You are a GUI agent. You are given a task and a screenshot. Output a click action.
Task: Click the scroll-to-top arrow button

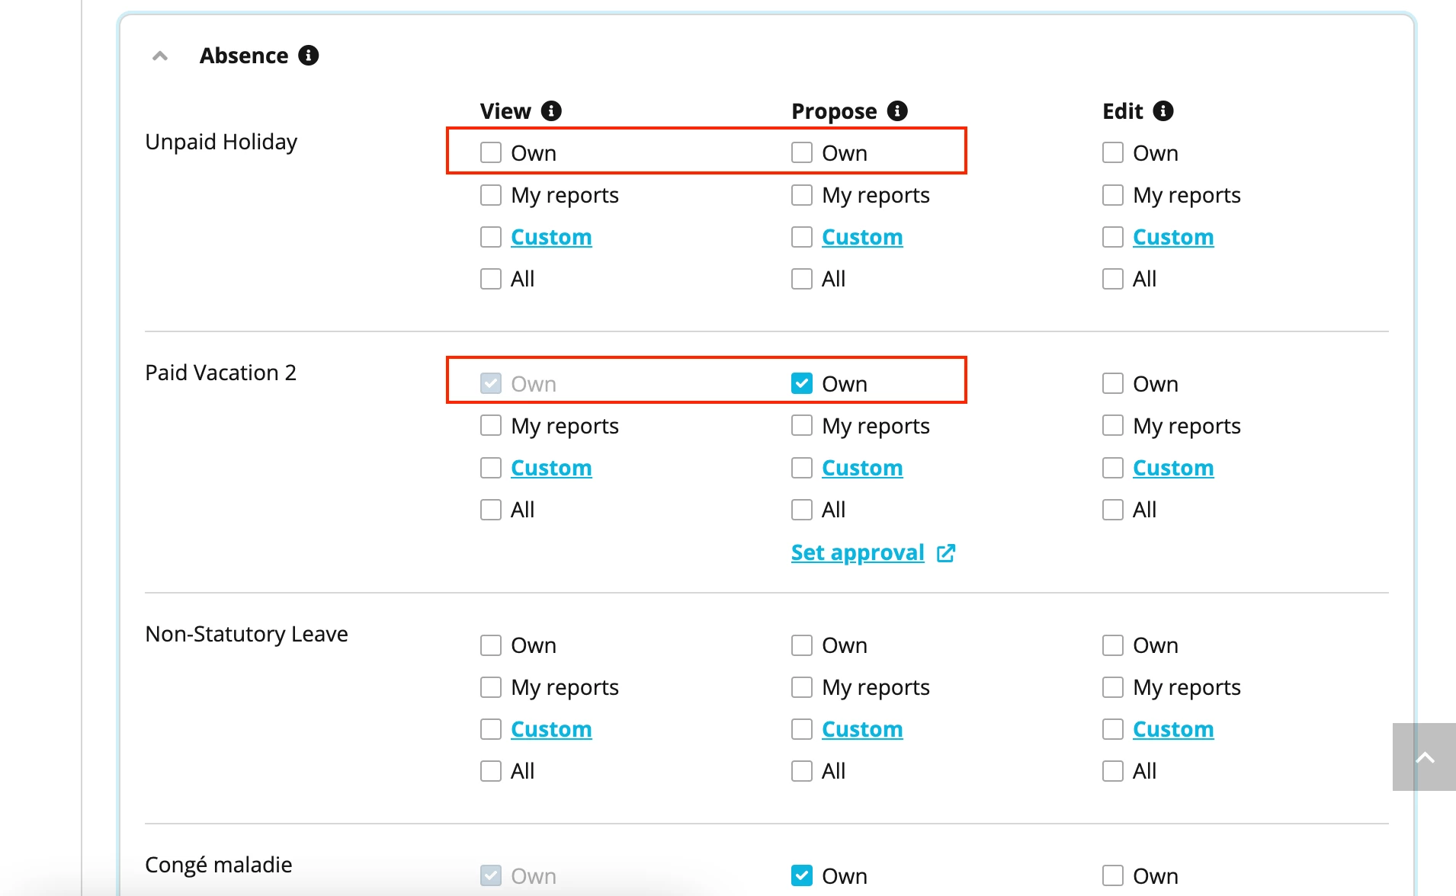[x=1424, y=757]
